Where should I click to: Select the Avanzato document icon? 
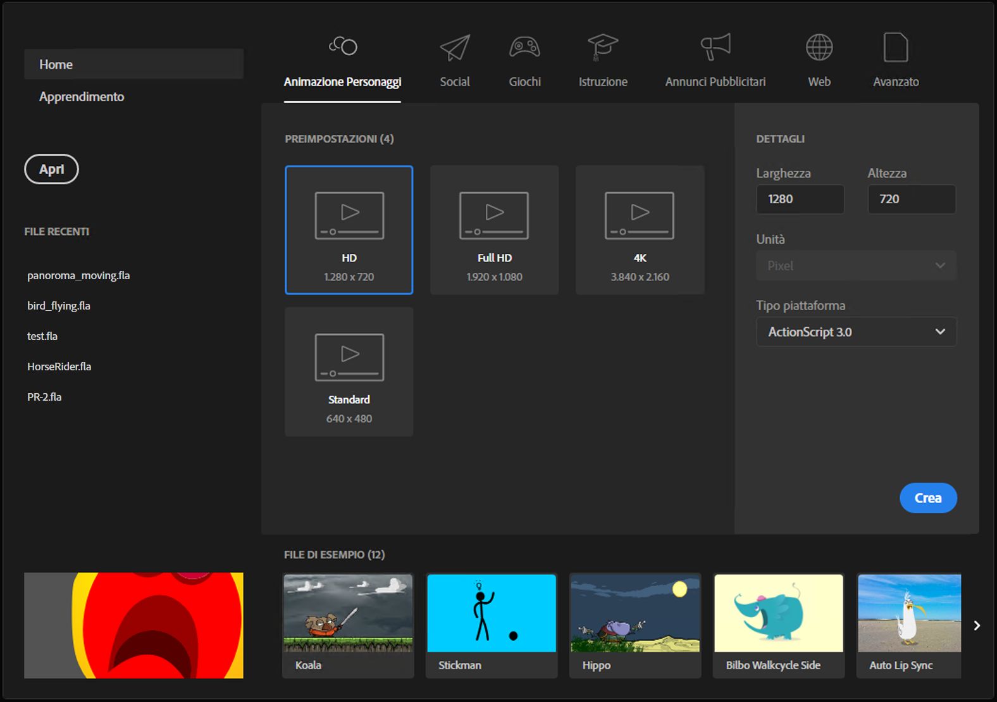click(895, 47)
